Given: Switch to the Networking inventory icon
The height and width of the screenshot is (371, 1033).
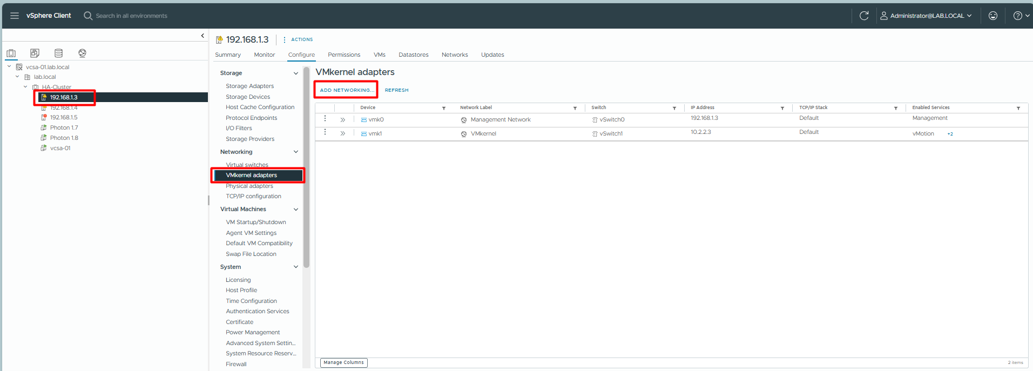Looking at the screenshot, I should point(82,53).
